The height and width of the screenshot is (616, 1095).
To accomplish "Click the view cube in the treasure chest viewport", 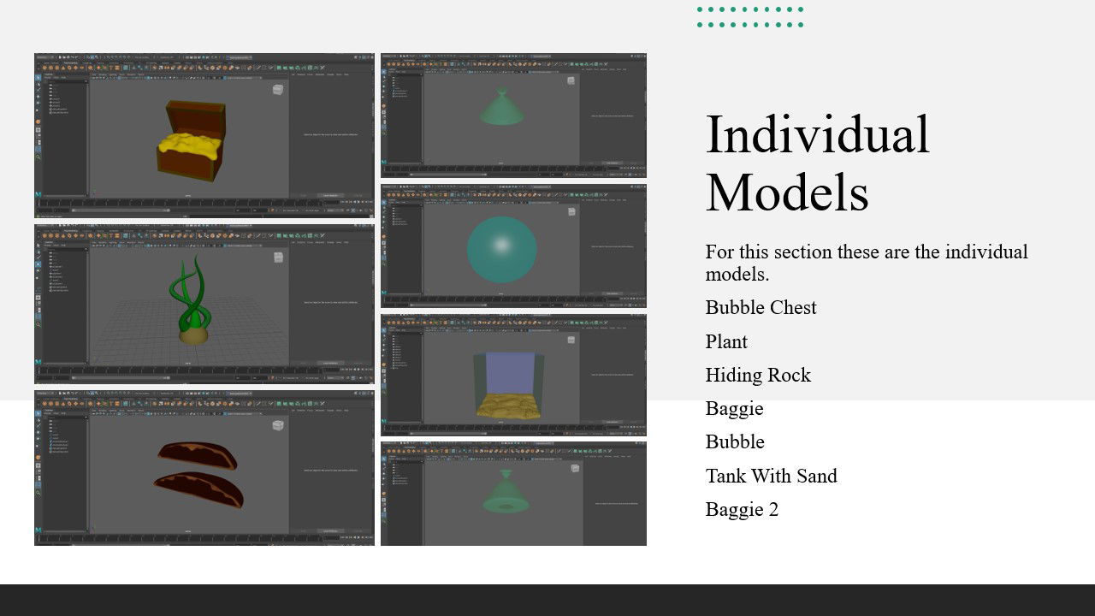I will 278,89.
